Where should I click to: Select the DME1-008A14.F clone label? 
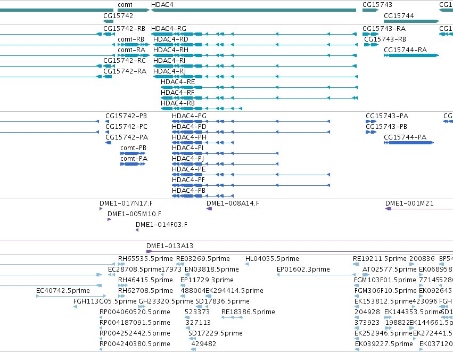tap(233, 203)
